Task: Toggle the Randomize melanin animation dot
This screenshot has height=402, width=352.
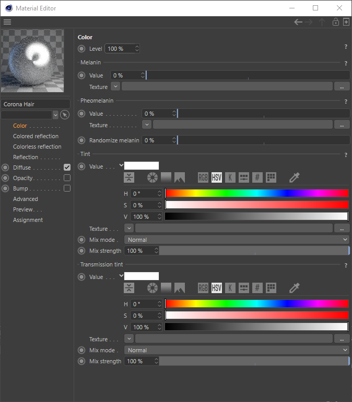Action: pyautogui.click(x=81, y=140)
